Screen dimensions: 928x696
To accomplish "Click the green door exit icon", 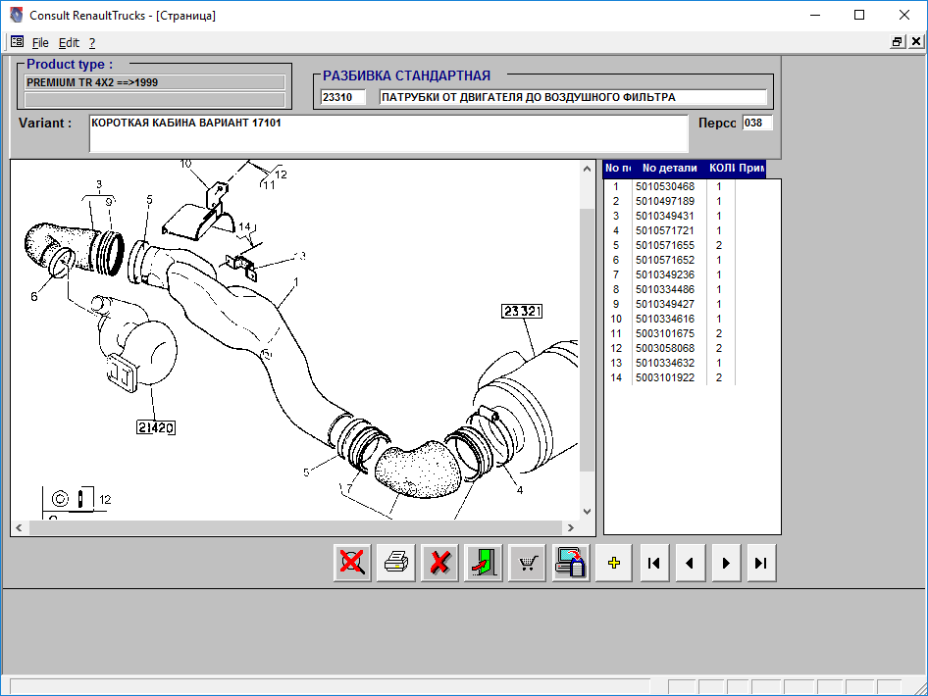I will 484,564.
